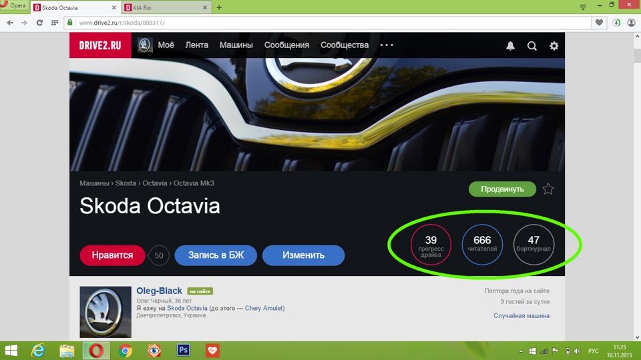Open site search magnifier icon

click(532, 46)
